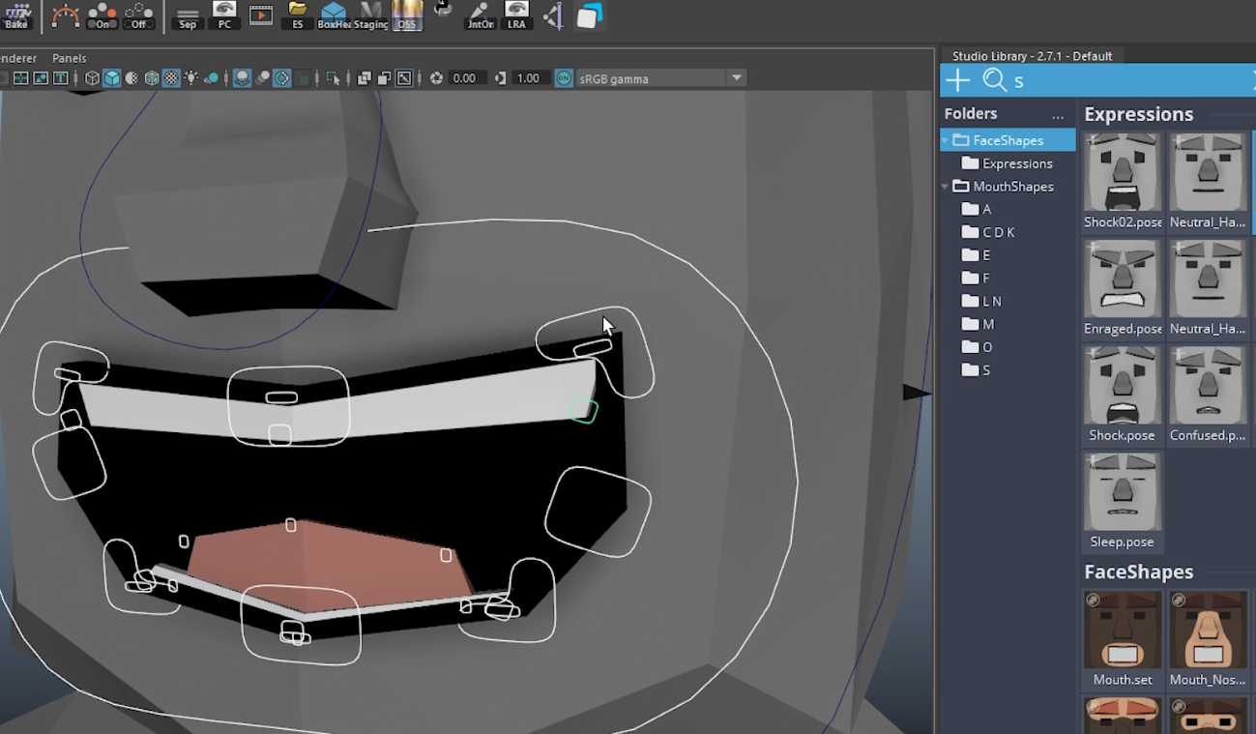The width and height of the screenshot is (1256, 734).
Task: Click the Mouth.set thumbnail
Action: pos(1123,630)
